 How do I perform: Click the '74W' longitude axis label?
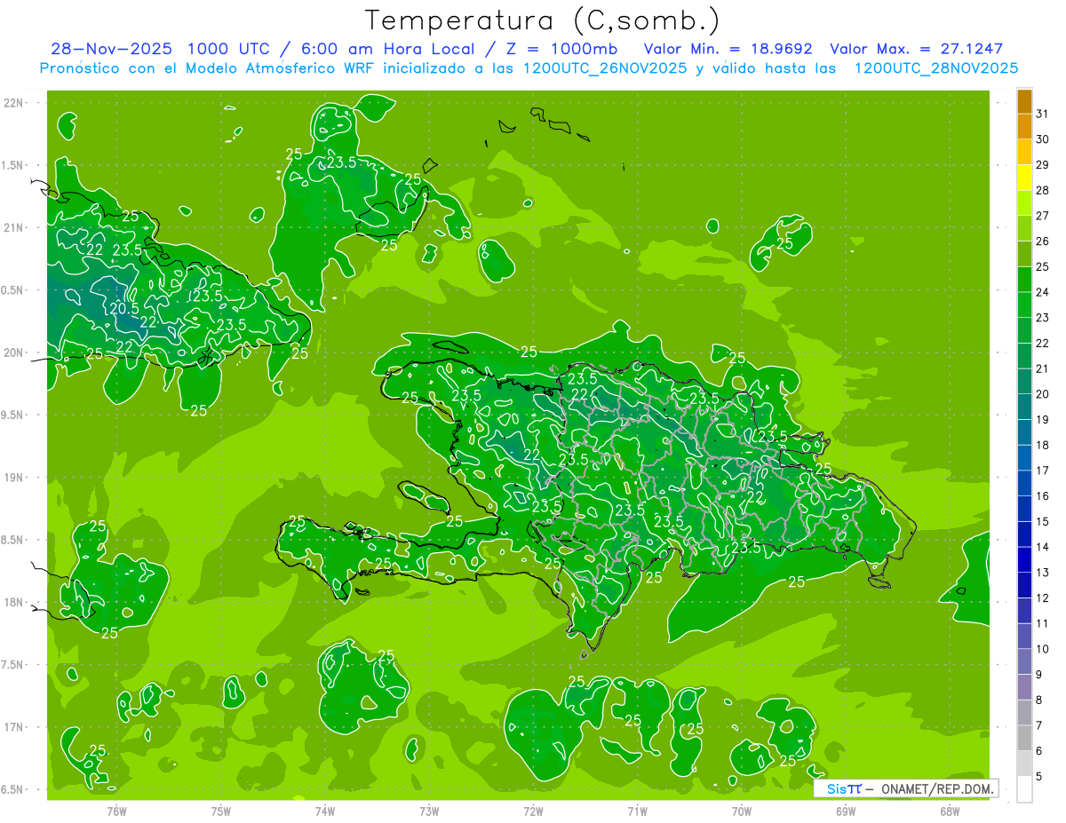click(325, 811)
